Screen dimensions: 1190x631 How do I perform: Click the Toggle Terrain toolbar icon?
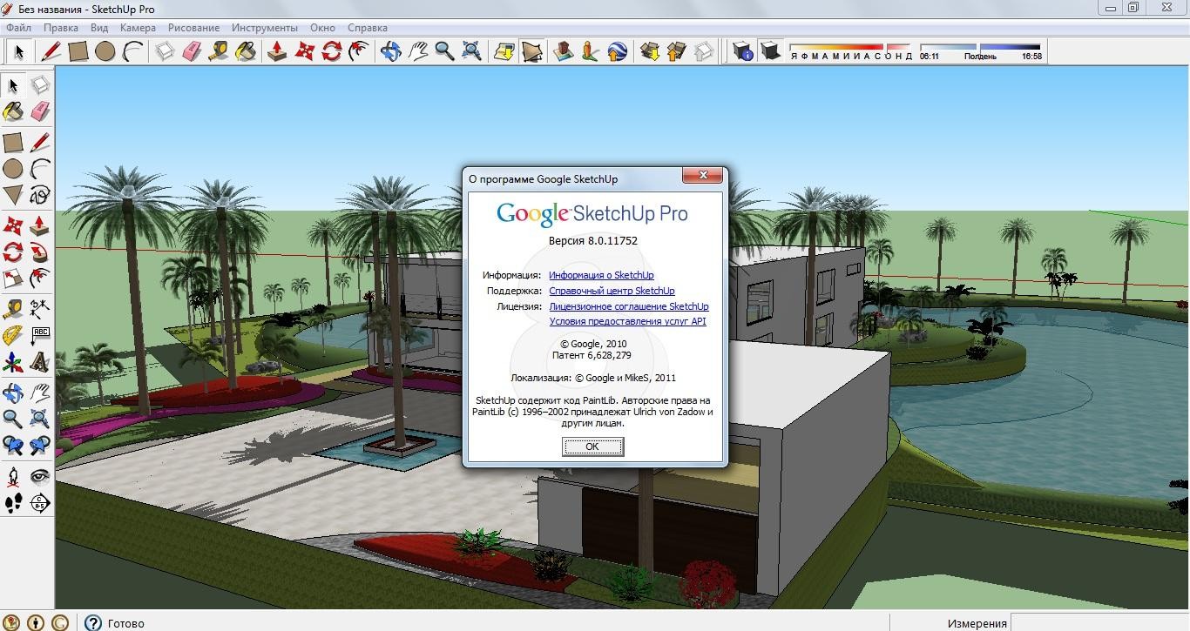click(531, 51)
